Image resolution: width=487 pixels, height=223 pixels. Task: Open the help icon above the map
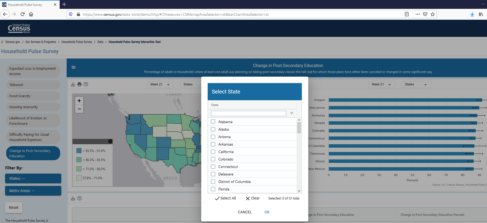(86, 84)
